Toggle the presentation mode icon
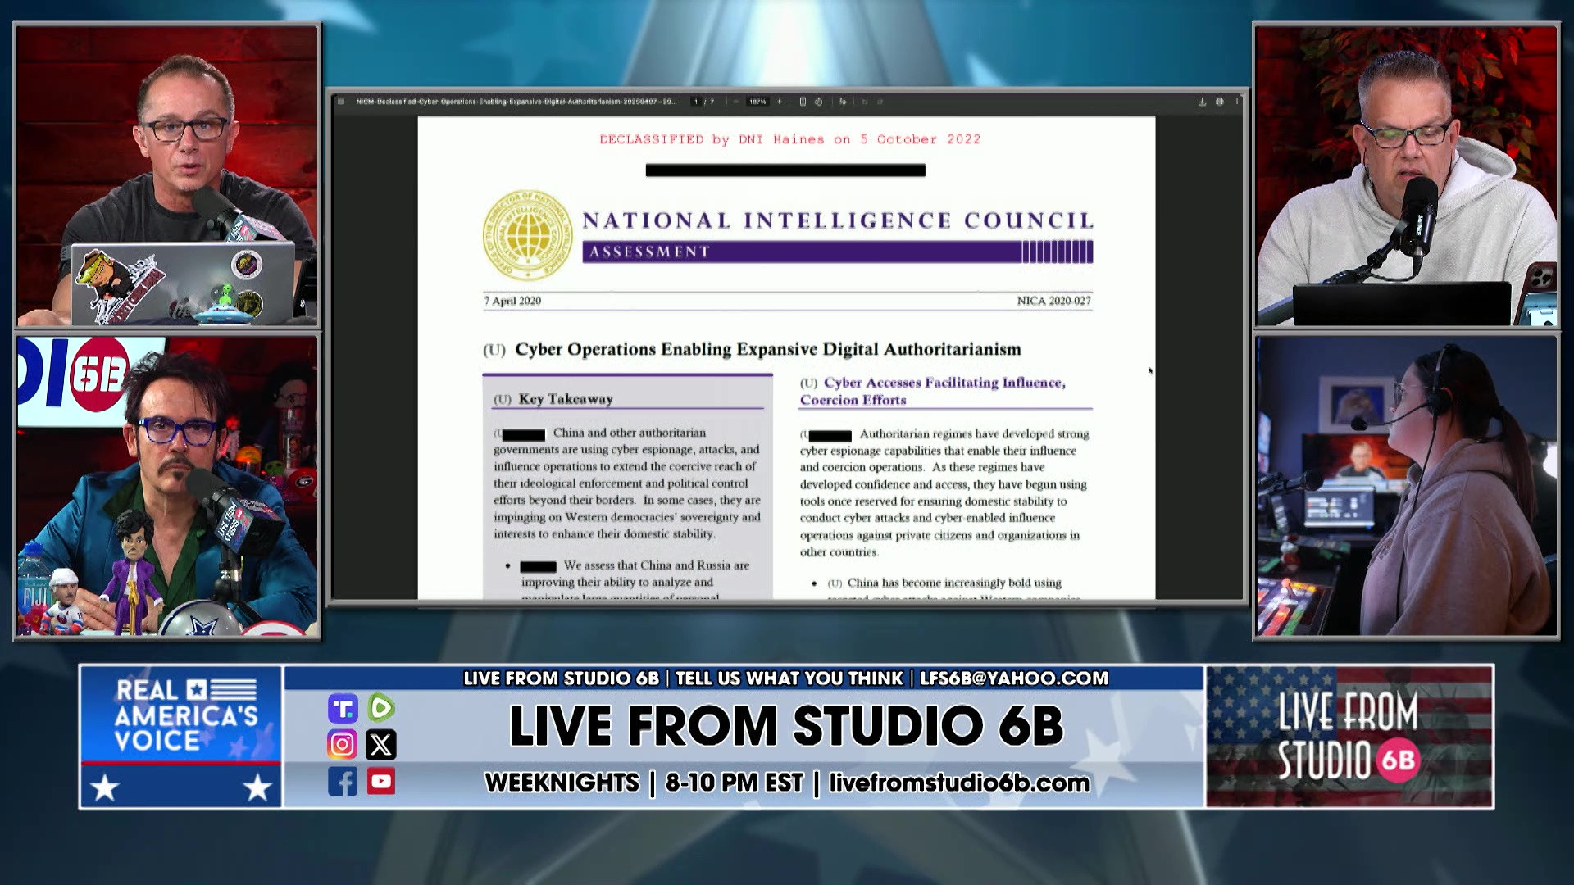The height and width of the screenshot is (885, 1574). (x=880, y=103)
